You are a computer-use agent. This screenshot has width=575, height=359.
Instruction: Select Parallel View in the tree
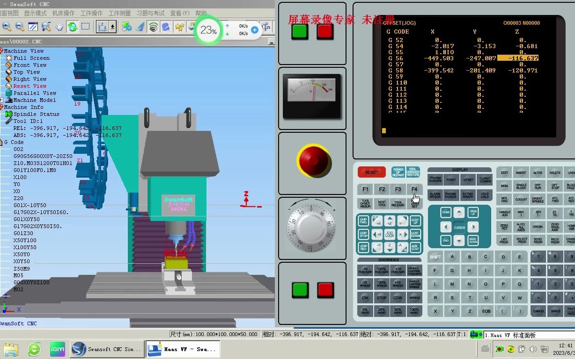click(x=35, y=93)
